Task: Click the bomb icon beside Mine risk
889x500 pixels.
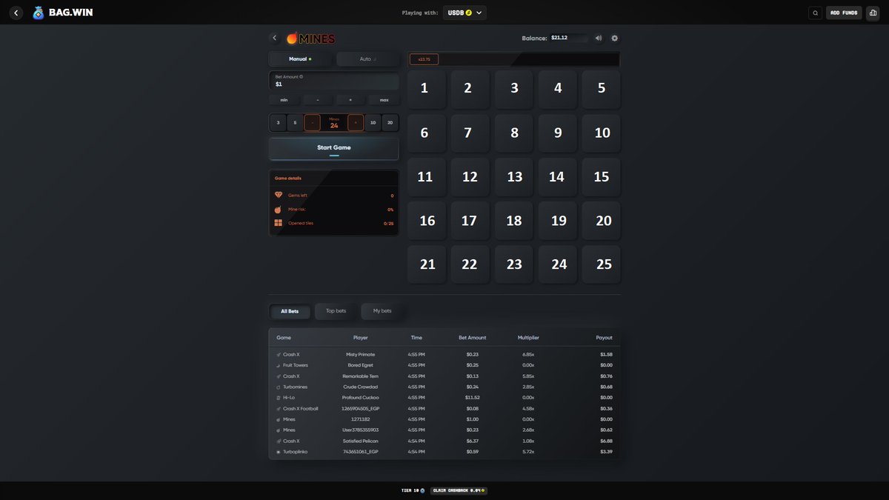Action: [279, 209]
